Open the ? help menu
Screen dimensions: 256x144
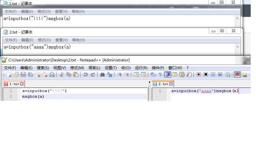(188, 68)
